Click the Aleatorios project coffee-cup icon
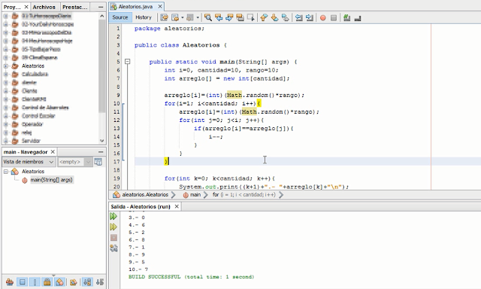 coord(15,65)
